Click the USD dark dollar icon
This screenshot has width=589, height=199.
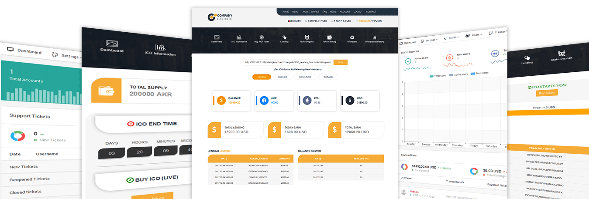350,101
